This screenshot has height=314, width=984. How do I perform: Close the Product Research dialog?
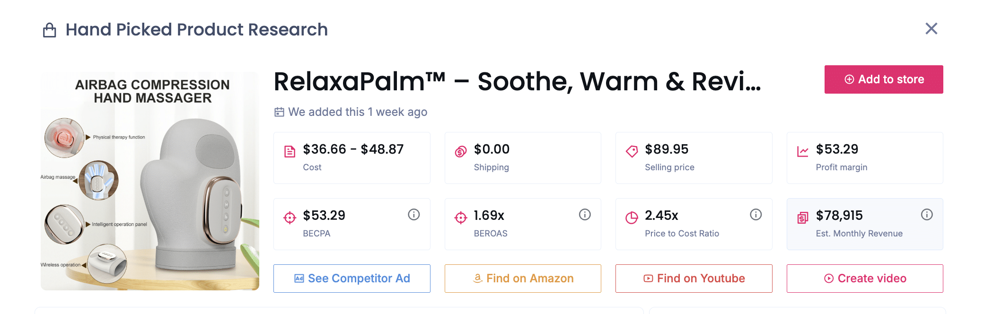point(931,29)
